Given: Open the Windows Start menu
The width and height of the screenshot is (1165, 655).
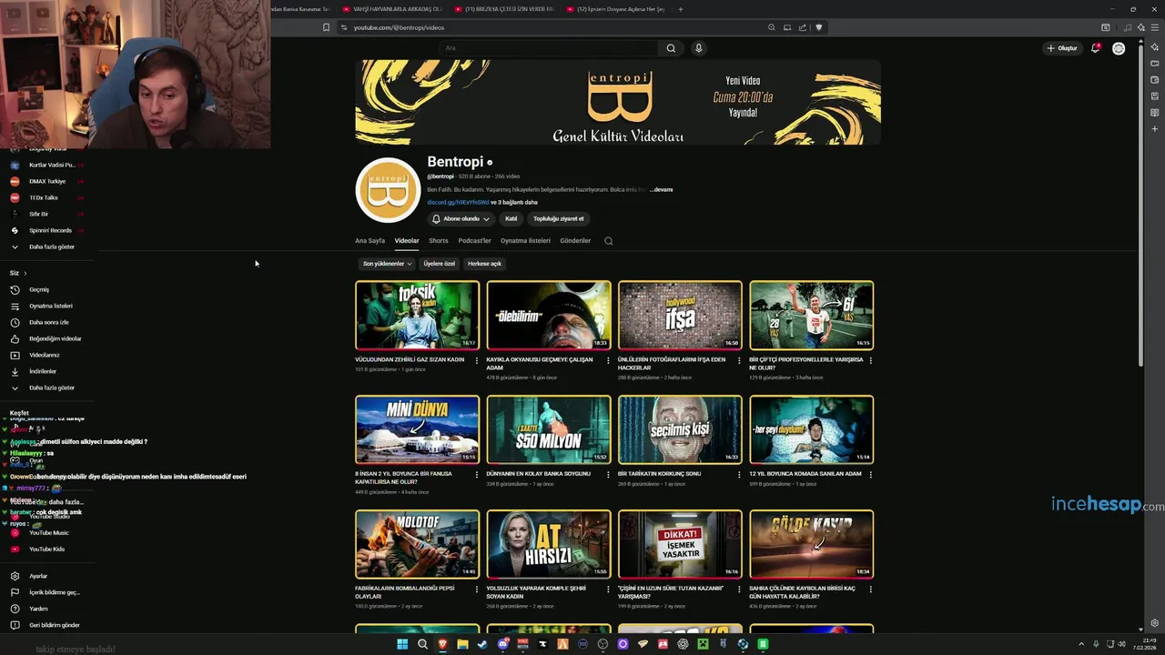Looking at the screenshot, I should [x=402, y=644].
